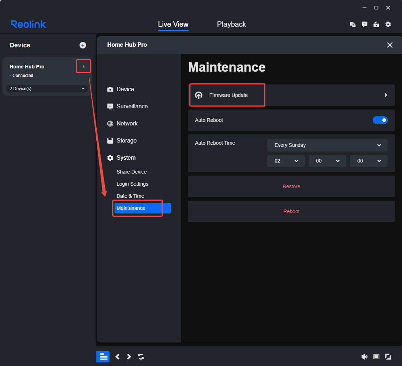402x366 pixels.
Task: Switch to the Playback tab
Action: pos(231,24)
